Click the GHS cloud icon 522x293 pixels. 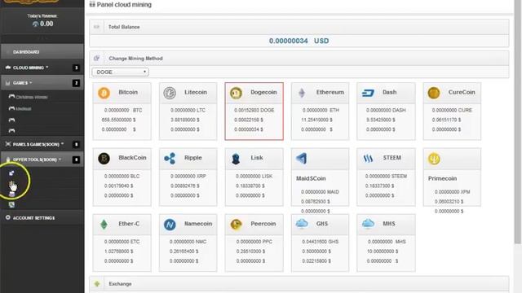click(x=302, y=224)
